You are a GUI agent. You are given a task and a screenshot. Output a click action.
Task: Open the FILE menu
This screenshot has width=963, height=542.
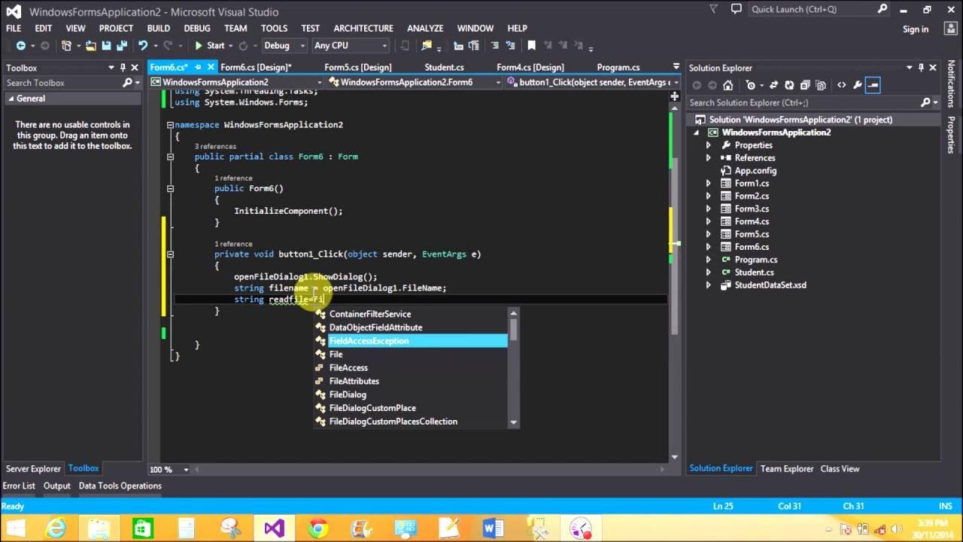(x=14, y=28)
